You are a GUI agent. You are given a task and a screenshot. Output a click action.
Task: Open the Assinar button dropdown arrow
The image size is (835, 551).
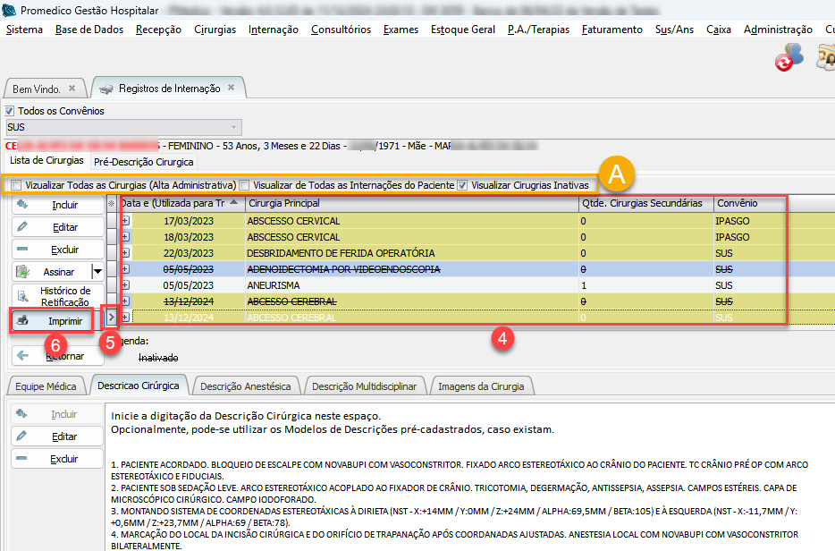pyautogui.click(x=97, y=271)
